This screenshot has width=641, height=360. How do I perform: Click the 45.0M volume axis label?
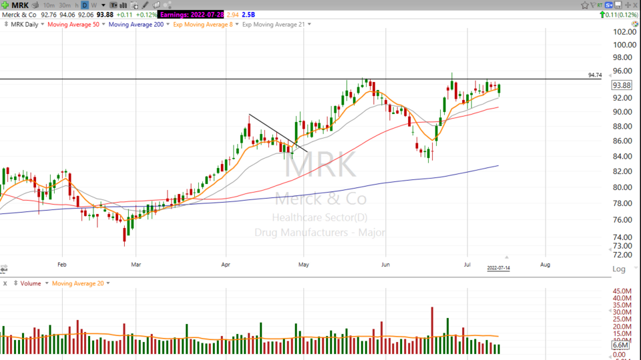(x=622, y=291)
